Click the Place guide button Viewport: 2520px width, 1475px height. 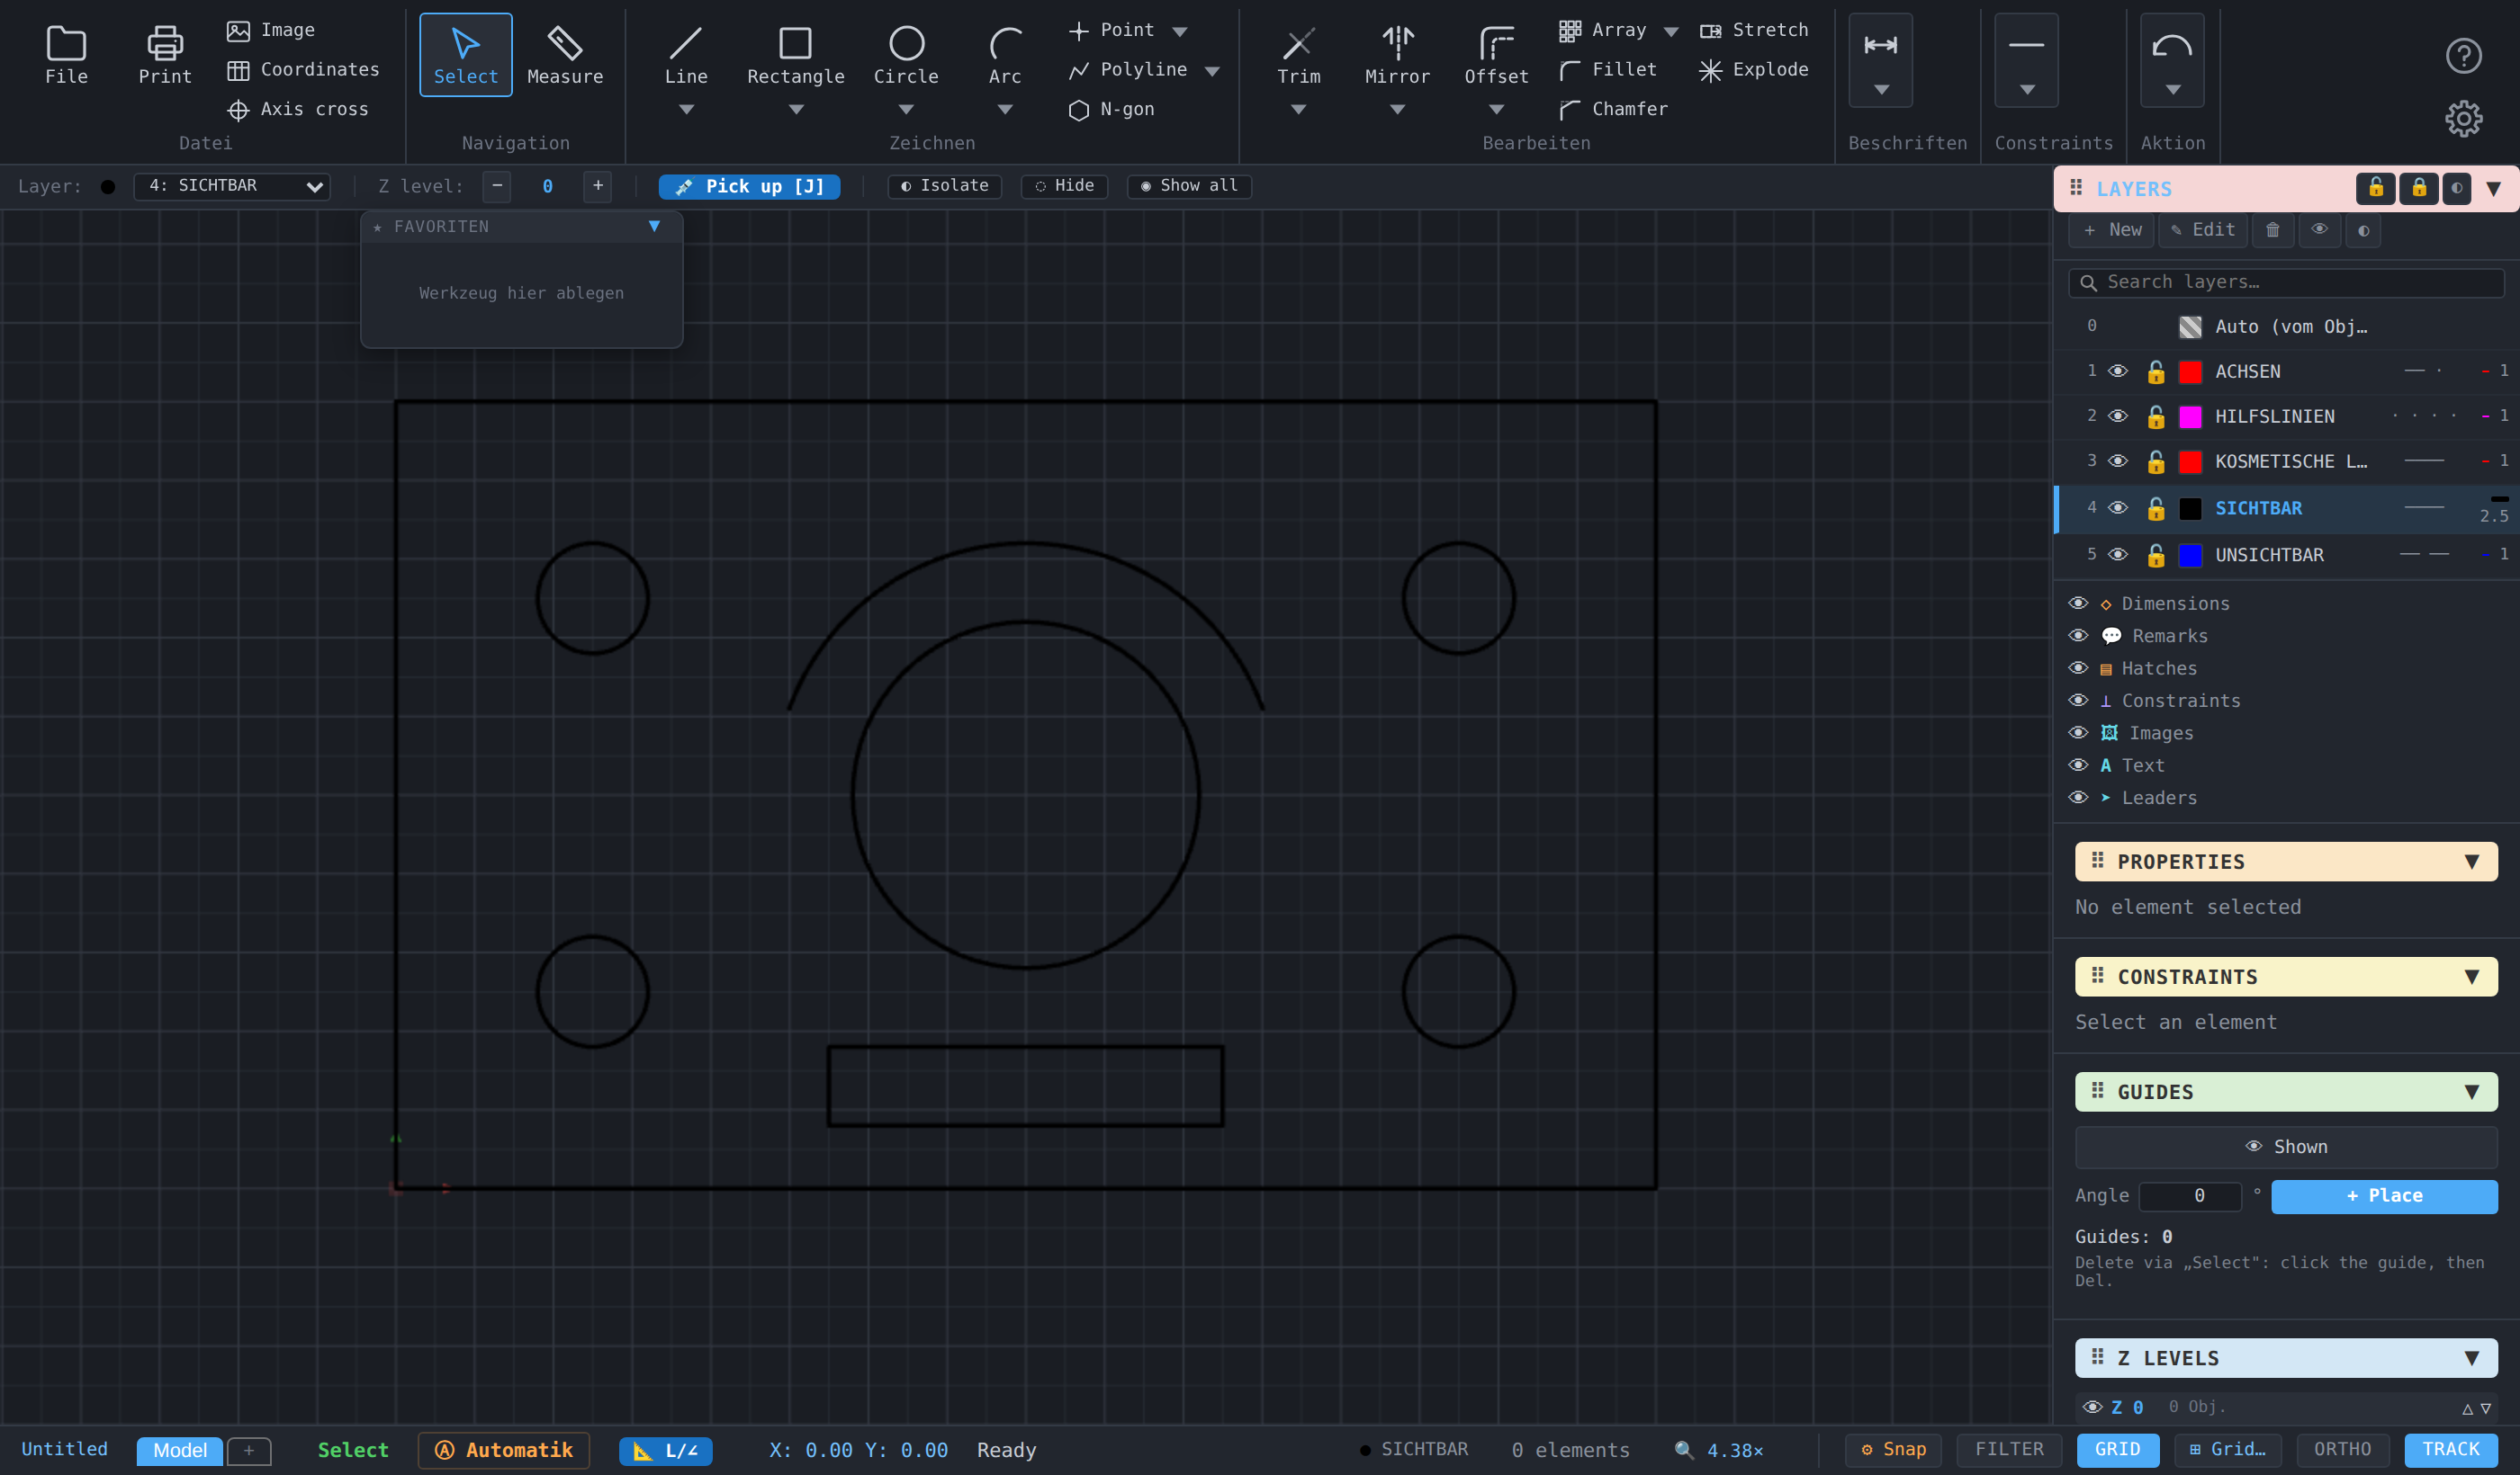click(x=2384, y=1196)
